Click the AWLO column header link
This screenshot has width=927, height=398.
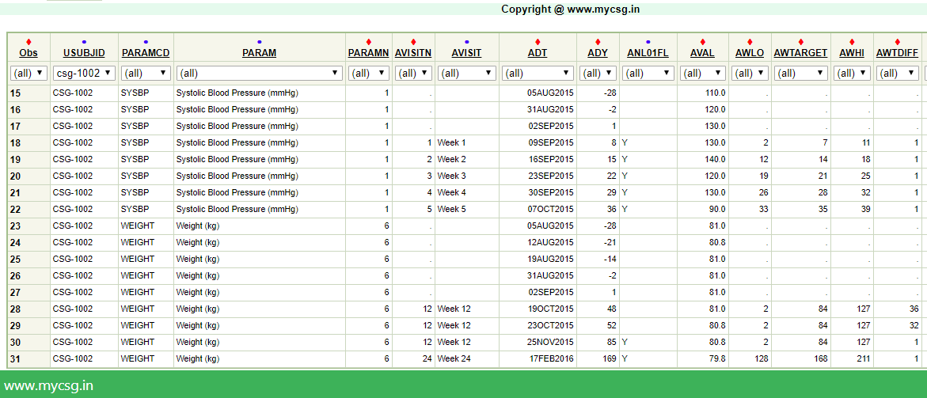pyautogui.click(x=749, y=53)
